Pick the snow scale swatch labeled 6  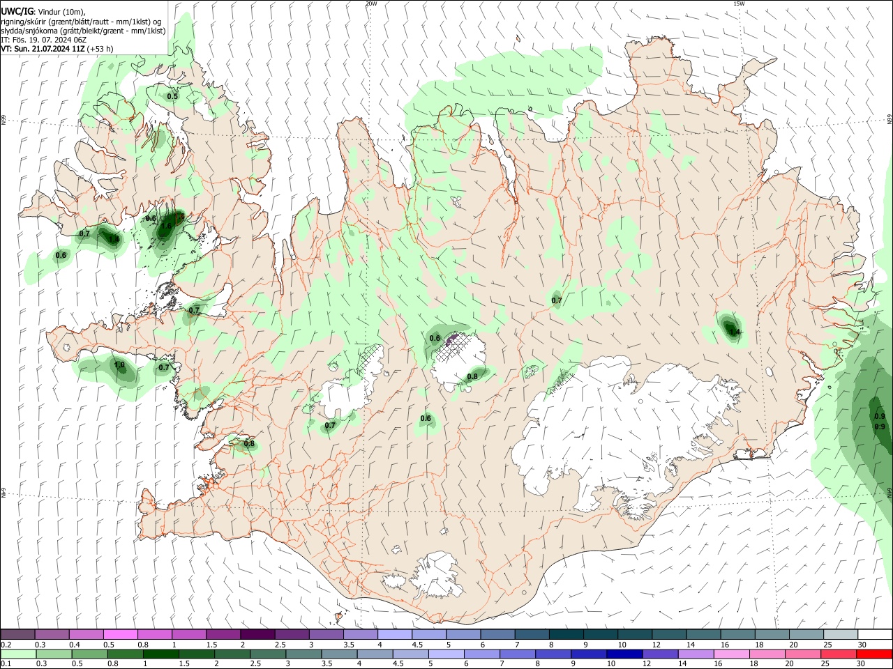point(497,635)
